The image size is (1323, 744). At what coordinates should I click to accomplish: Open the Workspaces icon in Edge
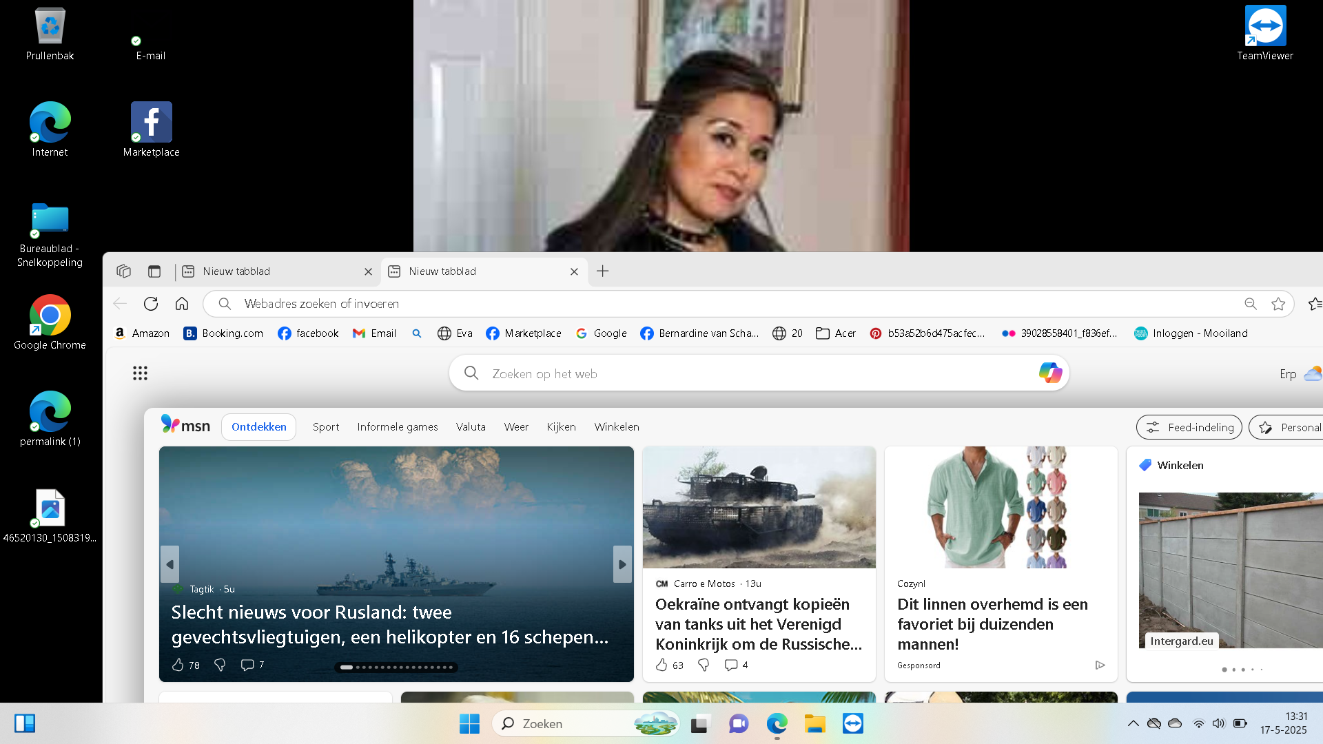coord(123,271)
